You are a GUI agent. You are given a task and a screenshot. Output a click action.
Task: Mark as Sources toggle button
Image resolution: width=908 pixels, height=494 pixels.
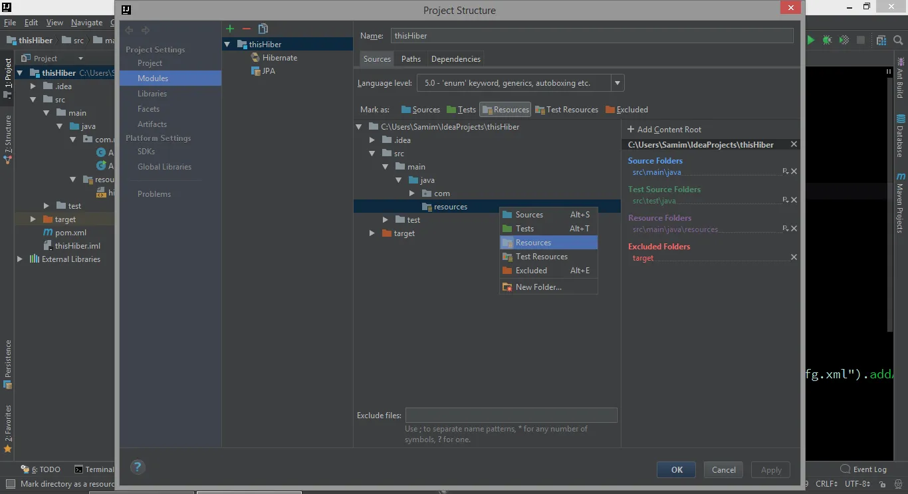tap(420, 110)
